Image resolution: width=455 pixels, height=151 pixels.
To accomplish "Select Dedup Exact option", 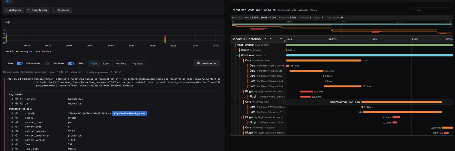I will (106, 63).
